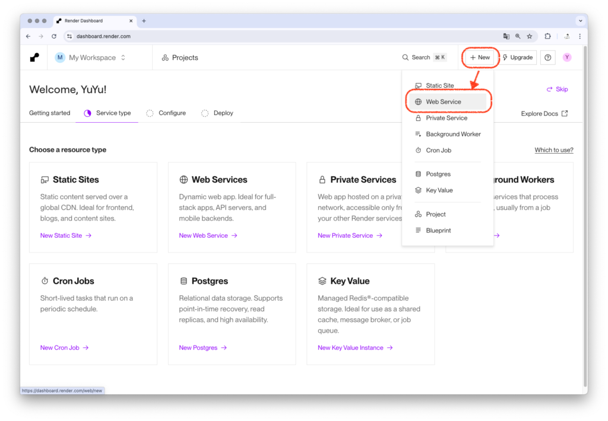The width and height of the screenshot is (608, 421).
Task: Select Project from New menu
Action: pyautogui.click(x=448, y=214)
